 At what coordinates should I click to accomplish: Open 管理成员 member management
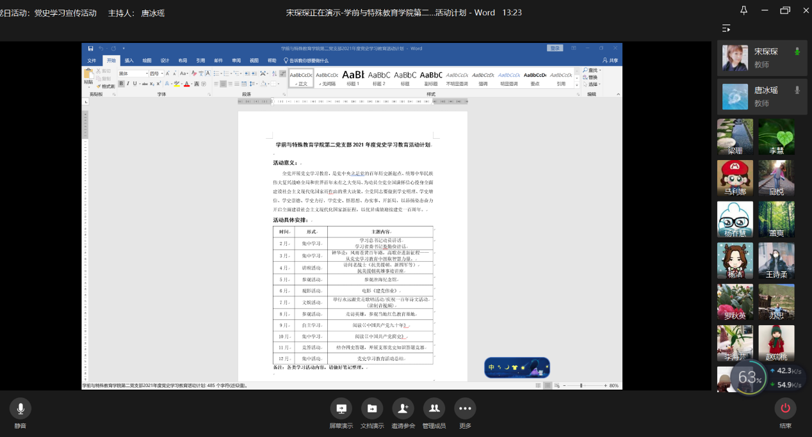click(434, 409)
